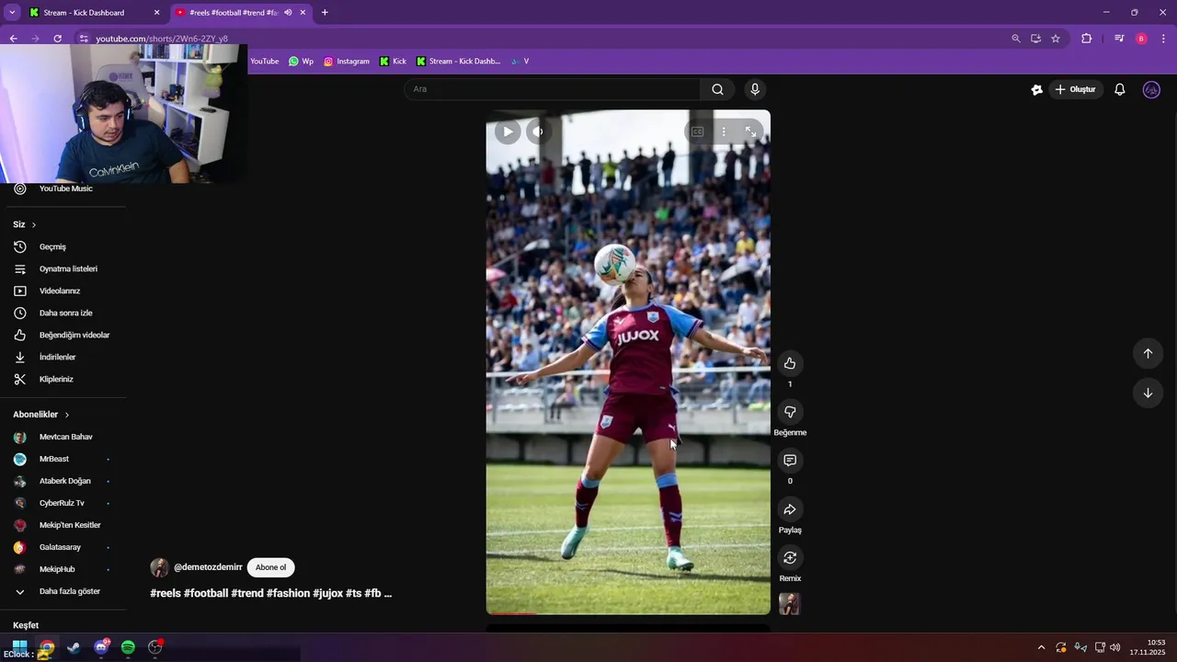Open the YouTube account avatar menu

pyautogui.click(x=1151, y=89)
